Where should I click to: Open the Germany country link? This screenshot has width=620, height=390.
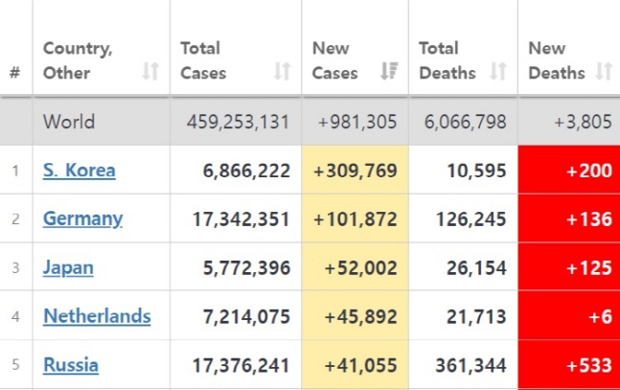[x=82, y=219]
